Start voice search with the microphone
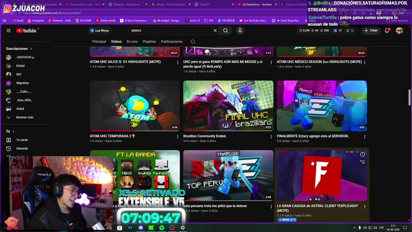This screenshot has width=412, height=232. click(x=240, y=31)
